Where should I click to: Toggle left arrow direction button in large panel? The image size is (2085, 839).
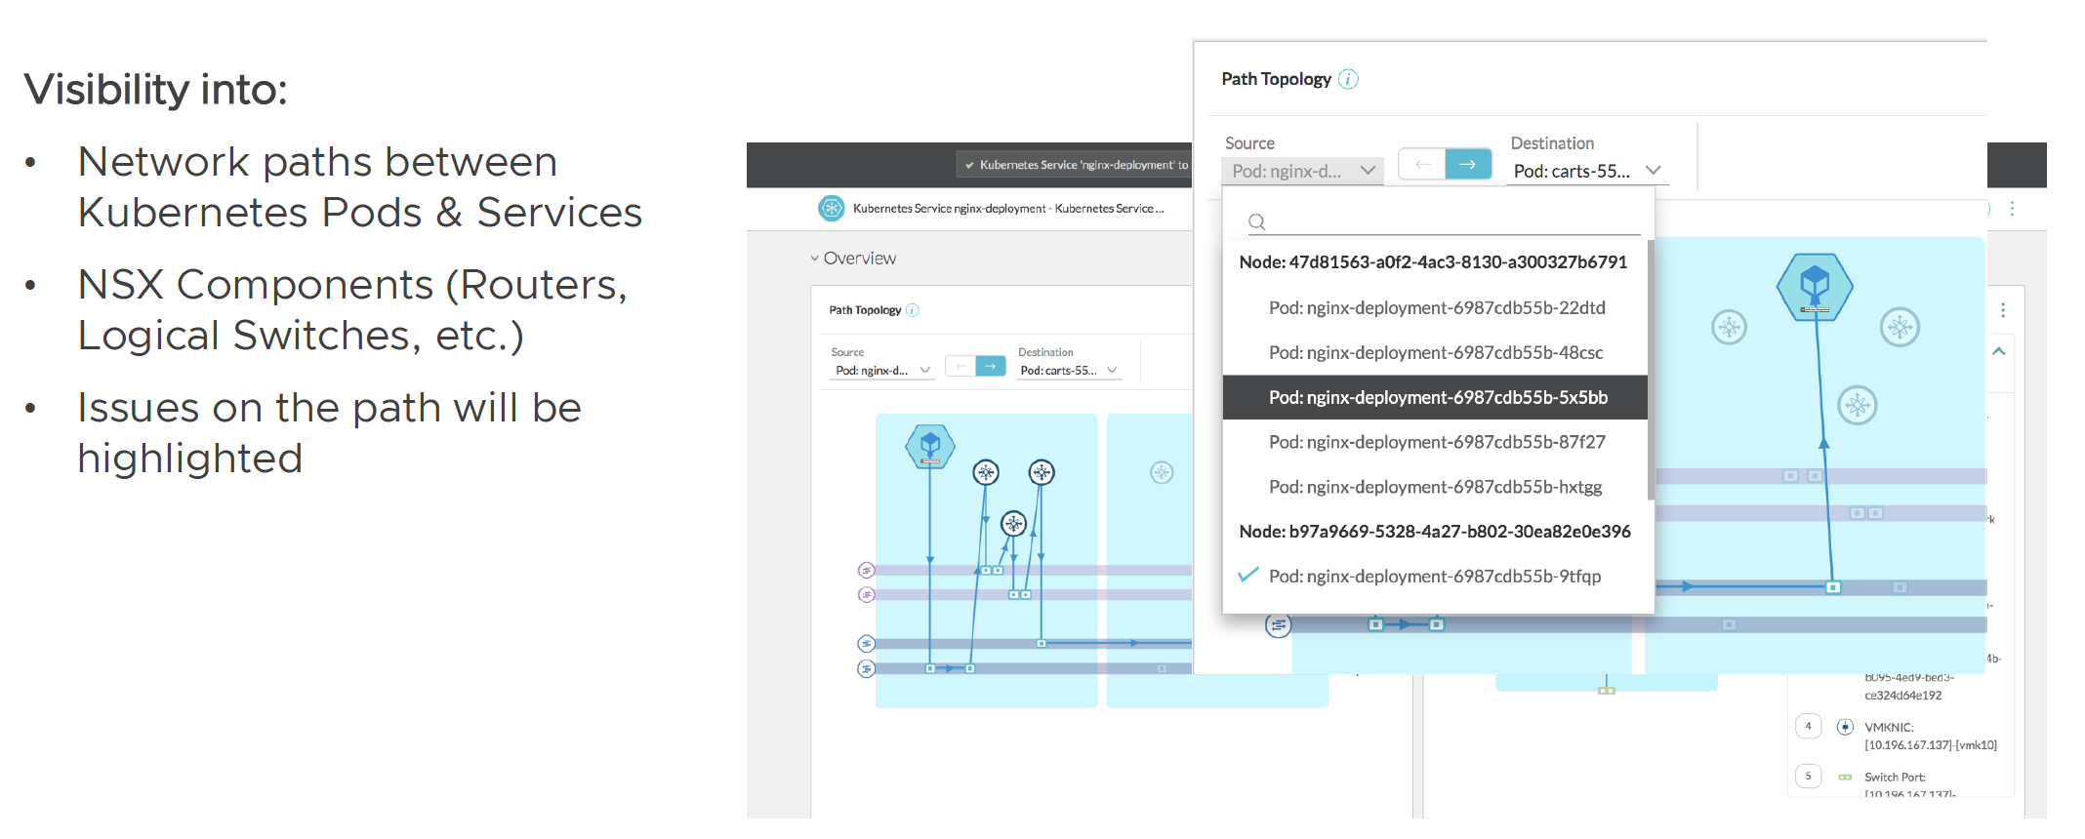[1422, 164]
